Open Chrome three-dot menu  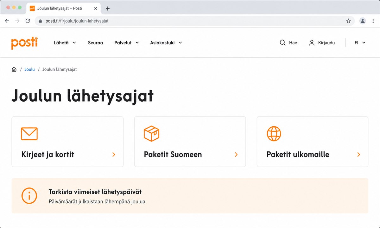[x=373, y=21]
